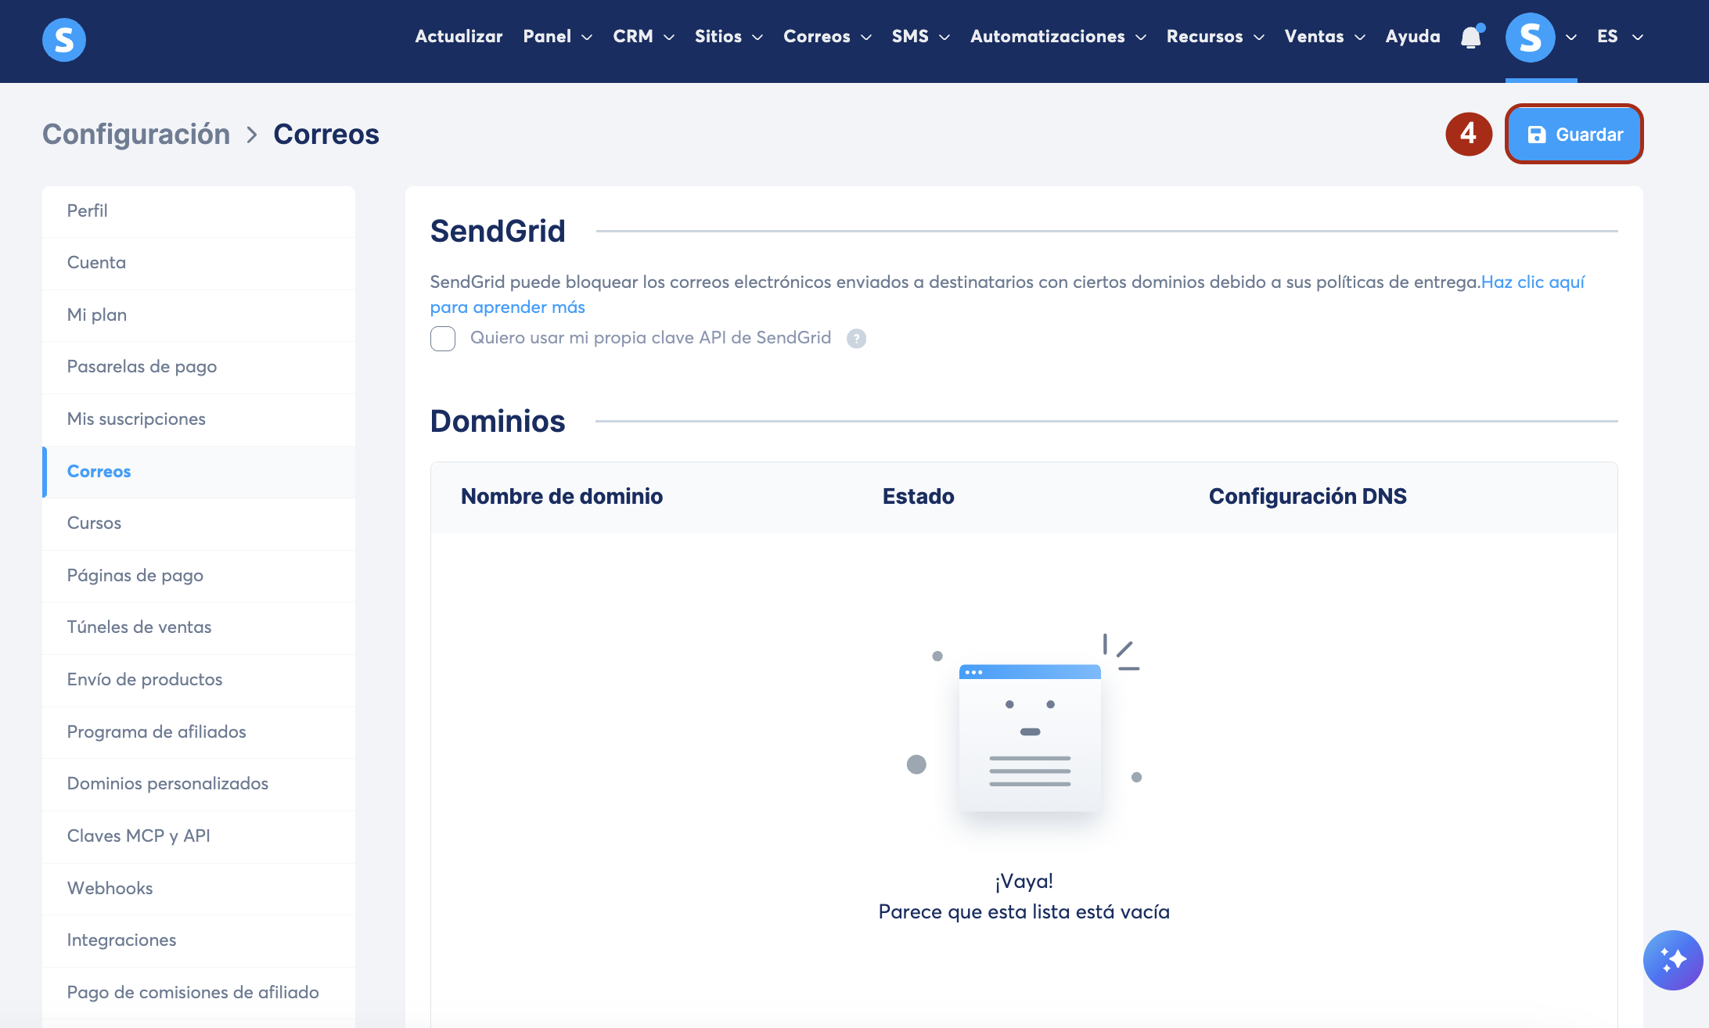Open the Ayuda menu item
The width and height of the screenshot is (1709, 1028).
pos(1413,37)
